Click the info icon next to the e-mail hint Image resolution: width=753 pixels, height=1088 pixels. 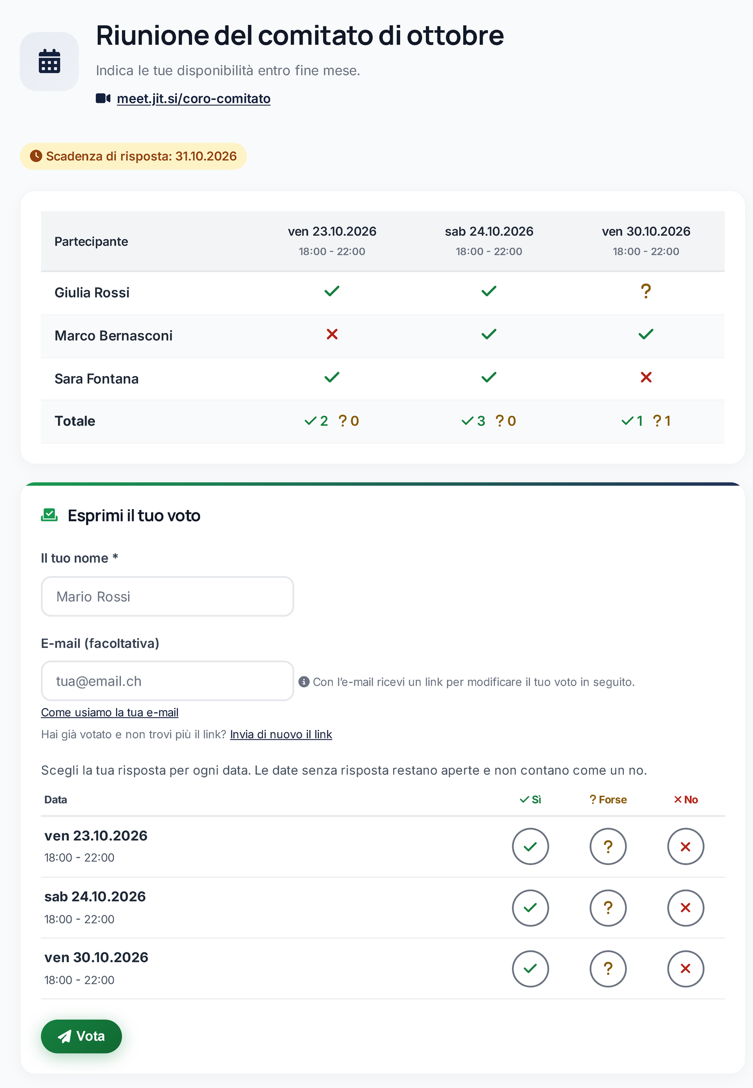[304, 682]
